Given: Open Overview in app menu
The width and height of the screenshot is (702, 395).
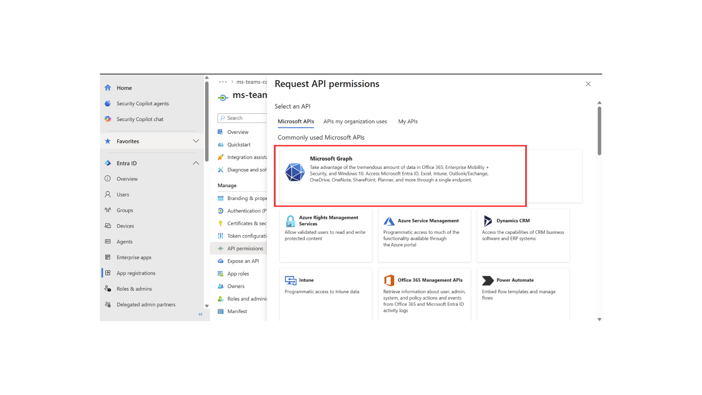Looking at the screenshot, I should 238,132.
